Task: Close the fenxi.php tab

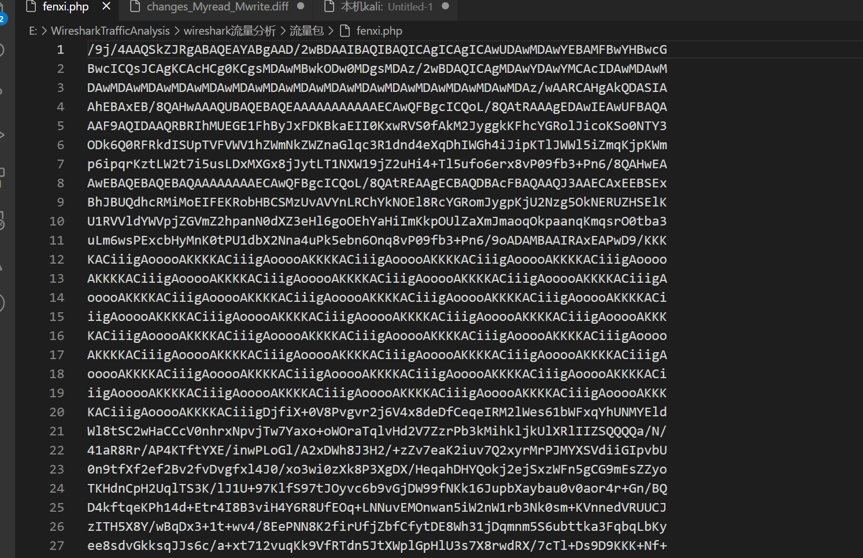Action: (106, 6)
